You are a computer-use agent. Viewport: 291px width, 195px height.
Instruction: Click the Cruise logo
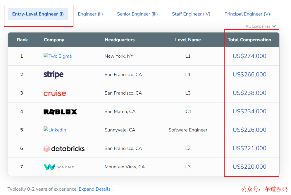[55, 93]
